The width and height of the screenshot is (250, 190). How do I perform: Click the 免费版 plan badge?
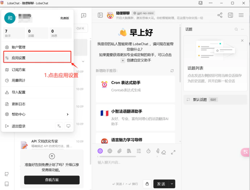[x=64, y=18]
